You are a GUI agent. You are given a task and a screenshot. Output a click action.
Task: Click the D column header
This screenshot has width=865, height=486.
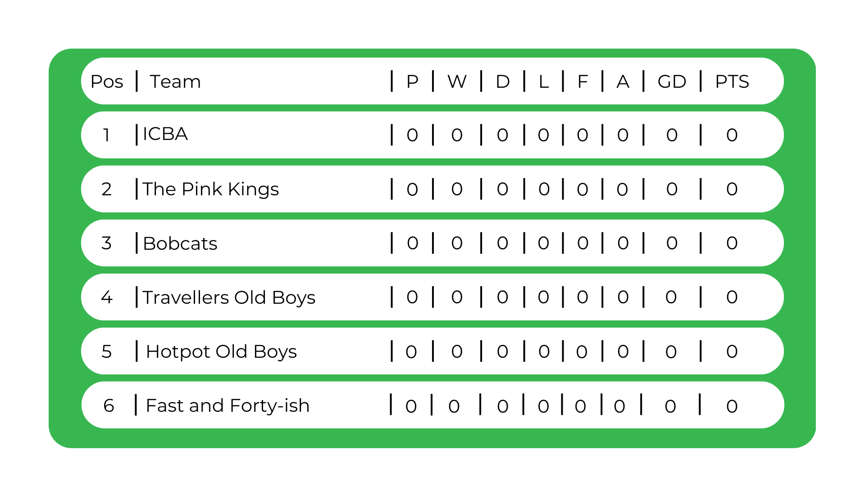click(x=502, y=81)
